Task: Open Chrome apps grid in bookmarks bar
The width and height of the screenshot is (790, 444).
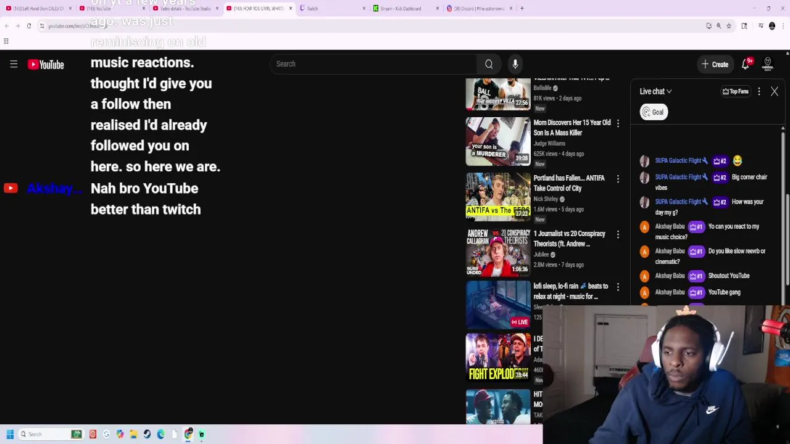Action: point(6,41)
